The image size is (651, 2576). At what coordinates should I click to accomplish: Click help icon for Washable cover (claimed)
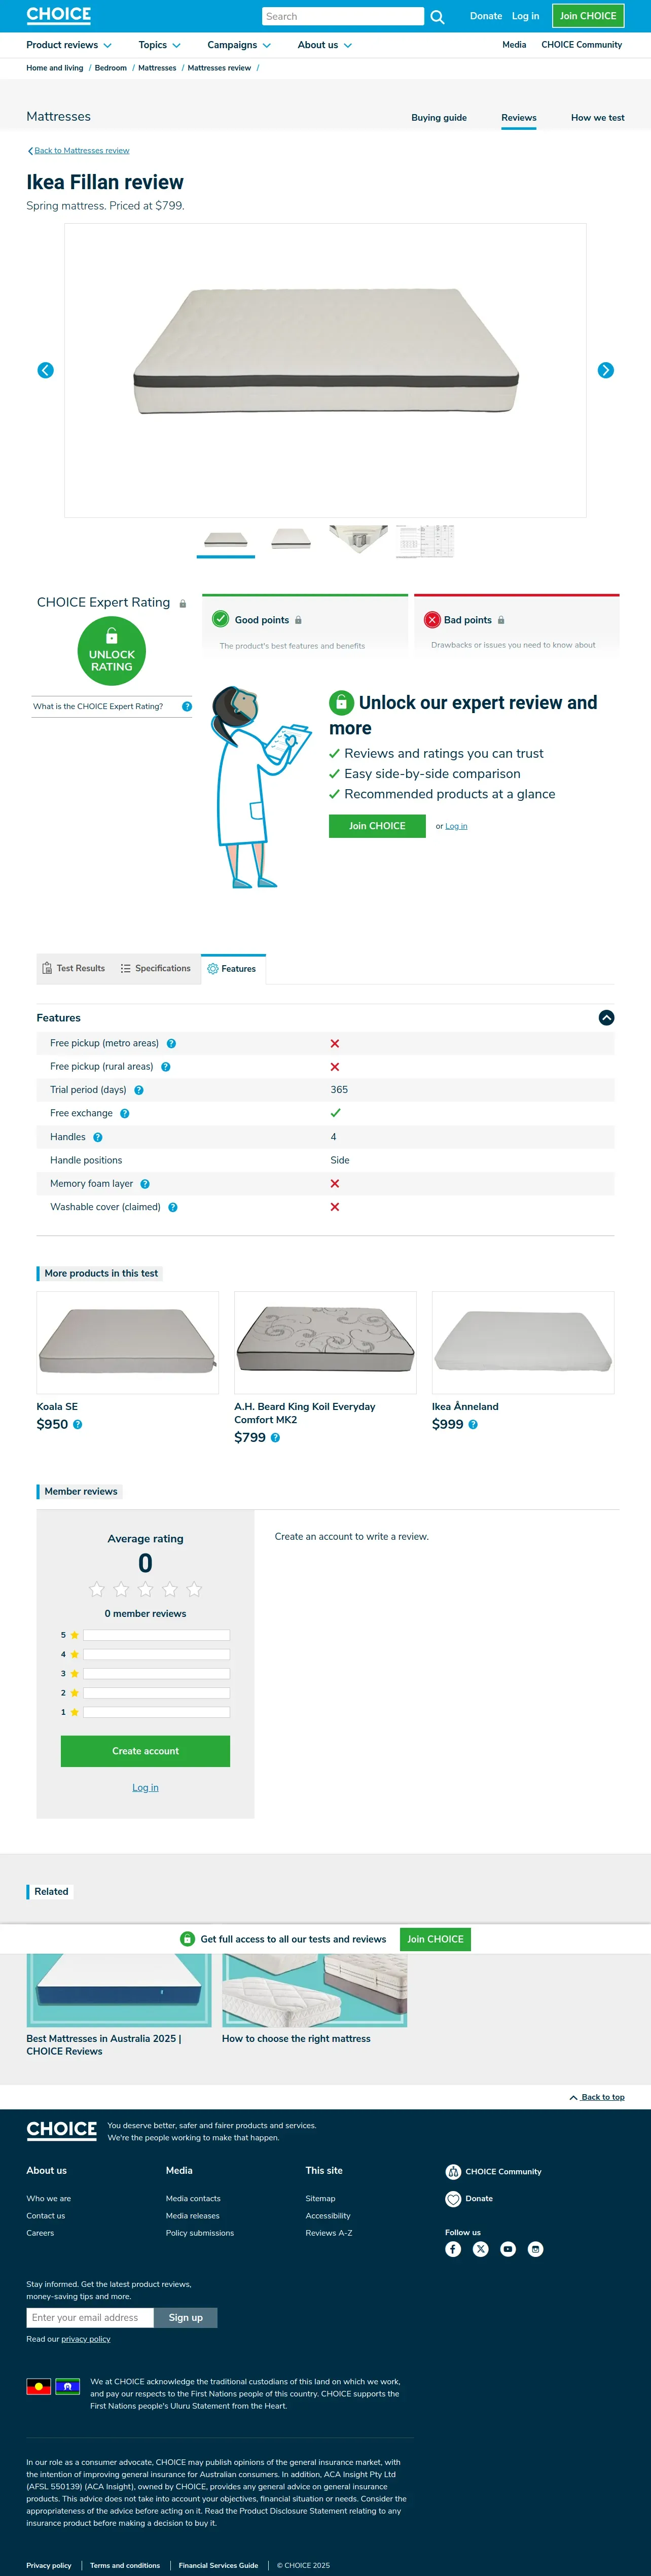click(173, 1207)
